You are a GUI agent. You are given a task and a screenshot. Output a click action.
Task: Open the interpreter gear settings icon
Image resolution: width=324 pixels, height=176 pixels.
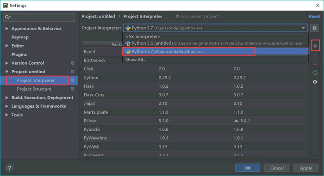314,28
